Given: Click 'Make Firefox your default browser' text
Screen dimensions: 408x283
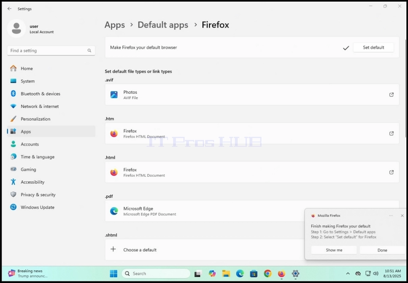Looking at the screenshot, I should click(x=143, y=48).
